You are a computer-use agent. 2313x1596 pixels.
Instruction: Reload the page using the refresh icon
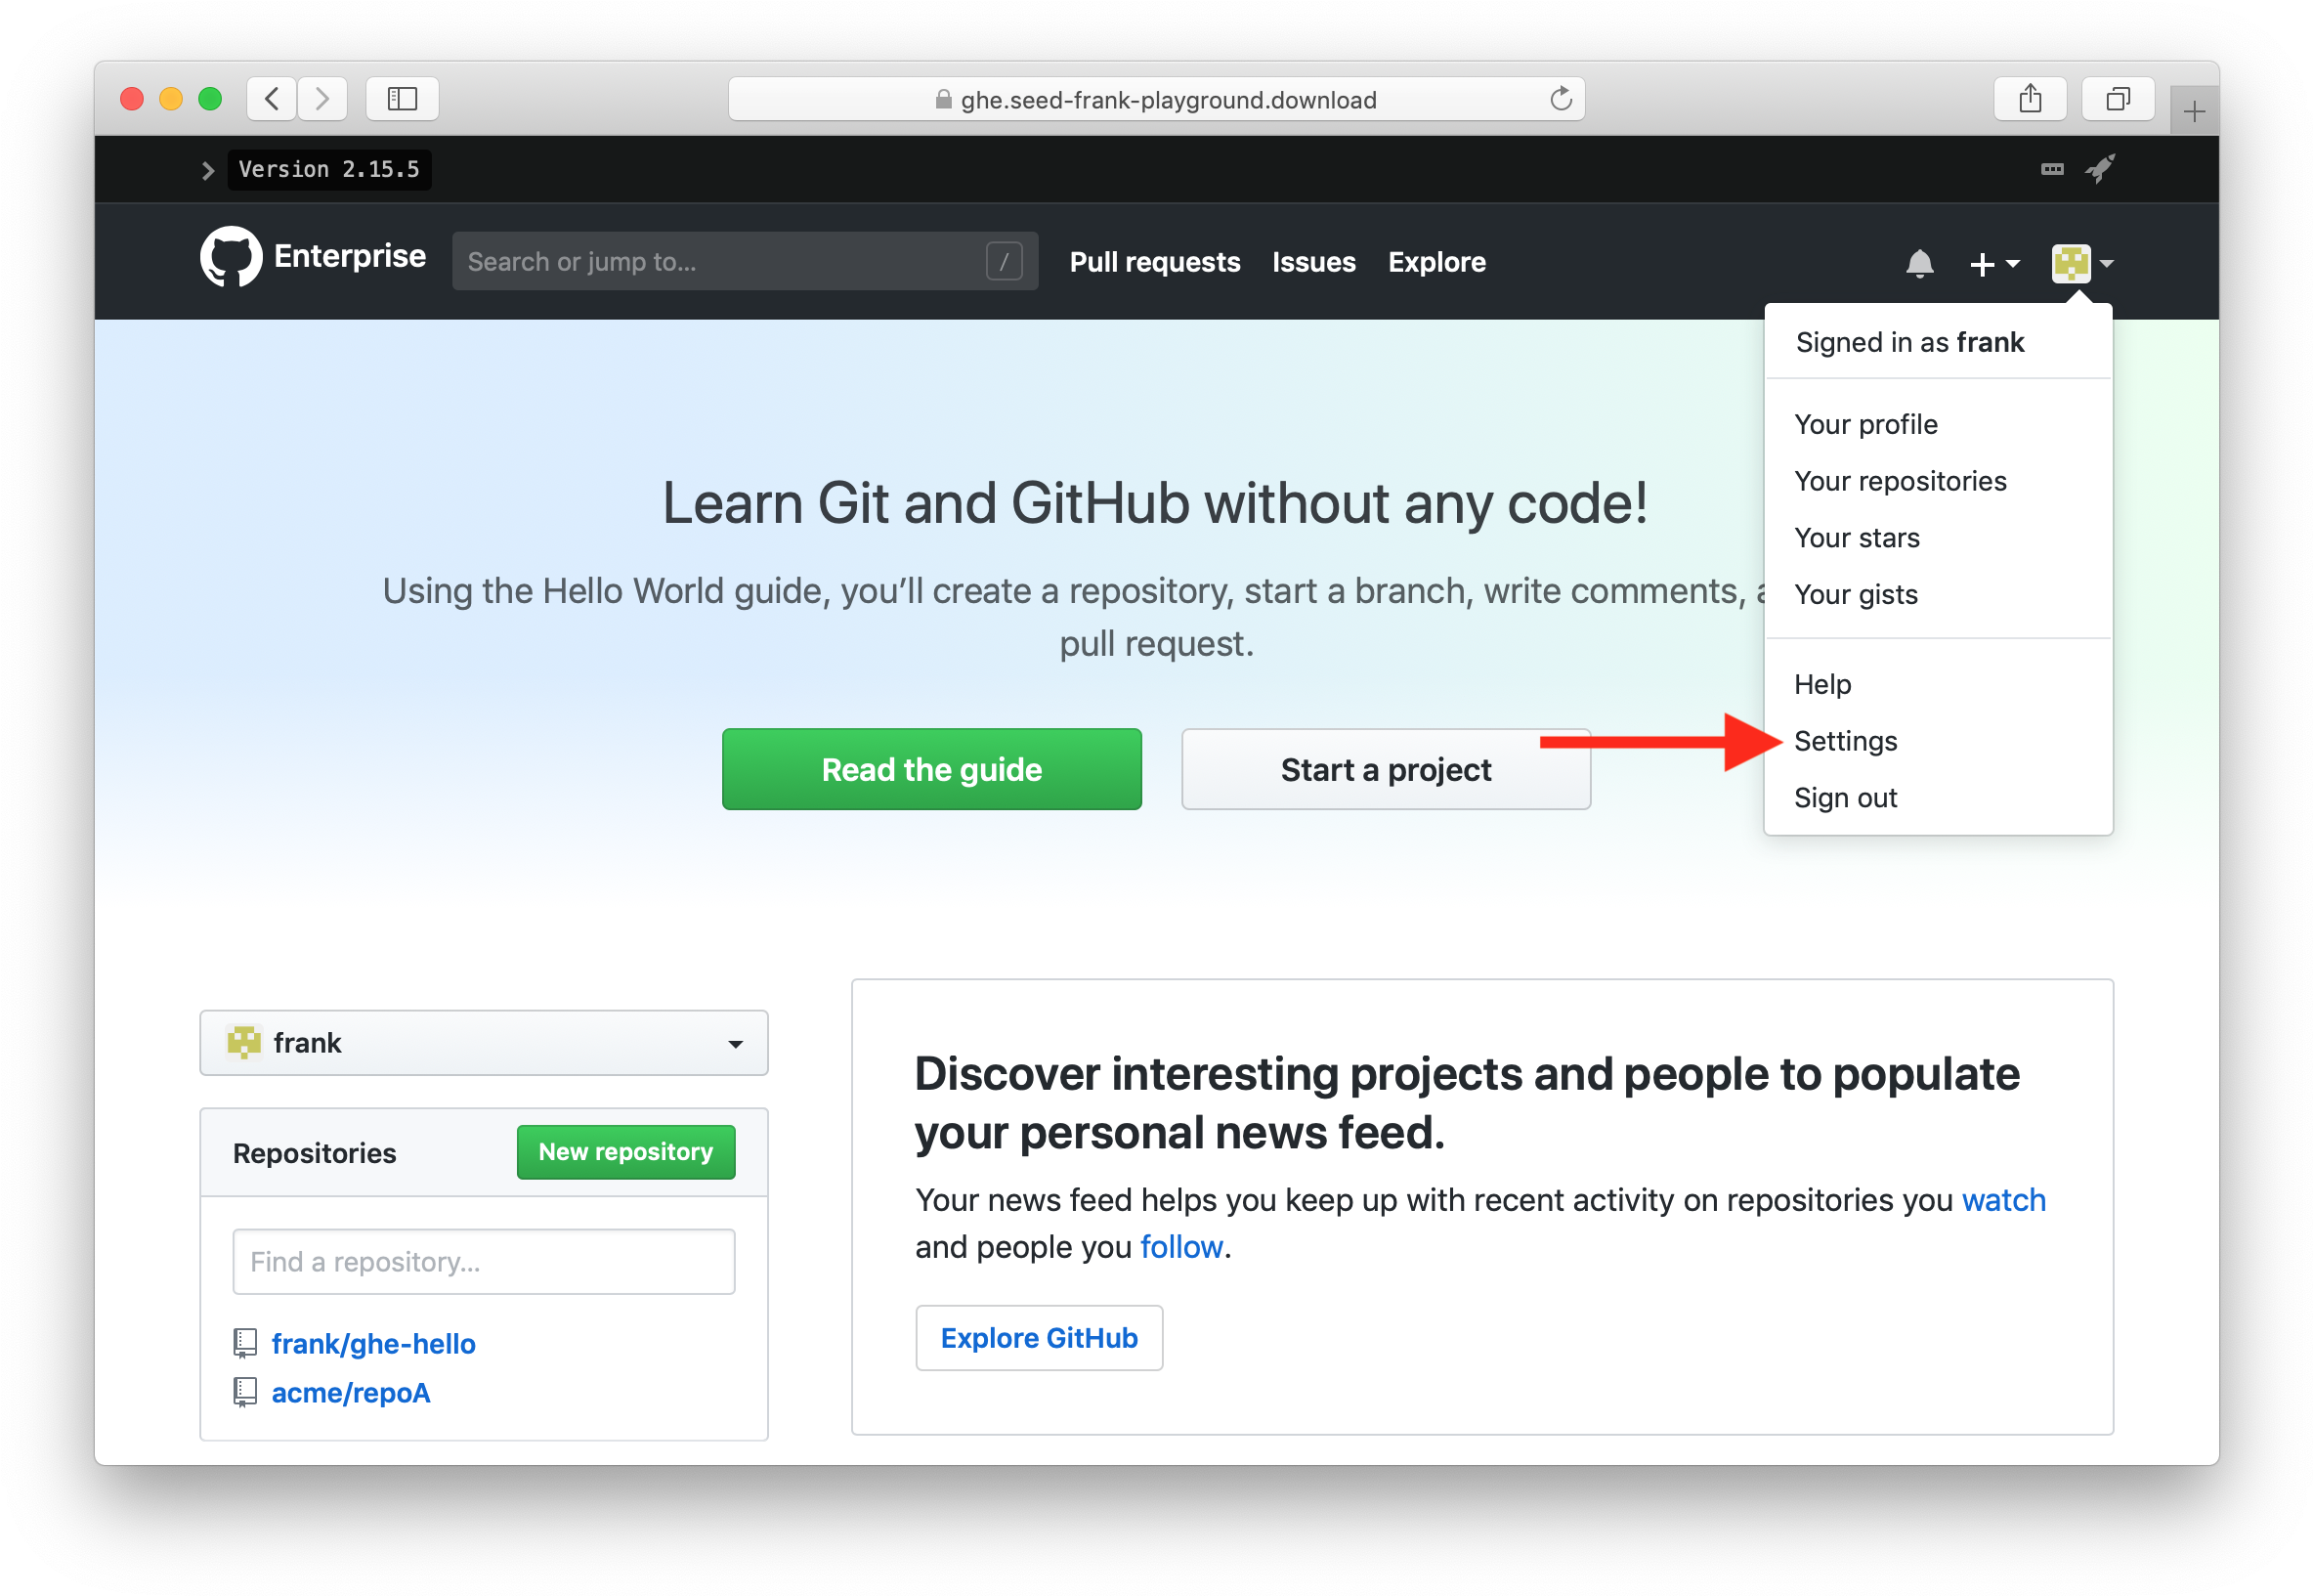(1561, 99)
